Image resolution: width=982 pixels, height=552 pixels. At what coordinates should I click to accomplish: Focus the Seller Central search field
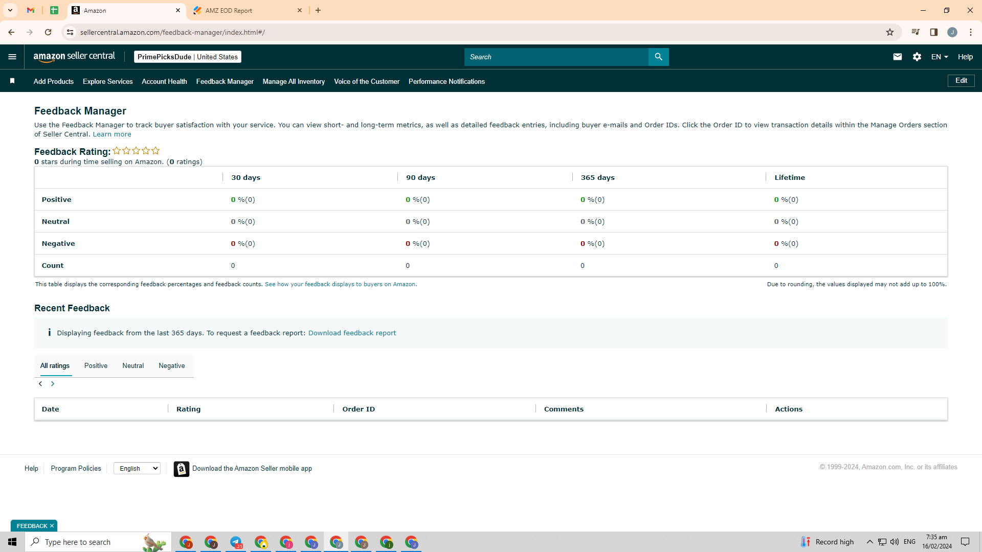click(x=556, y=57)
